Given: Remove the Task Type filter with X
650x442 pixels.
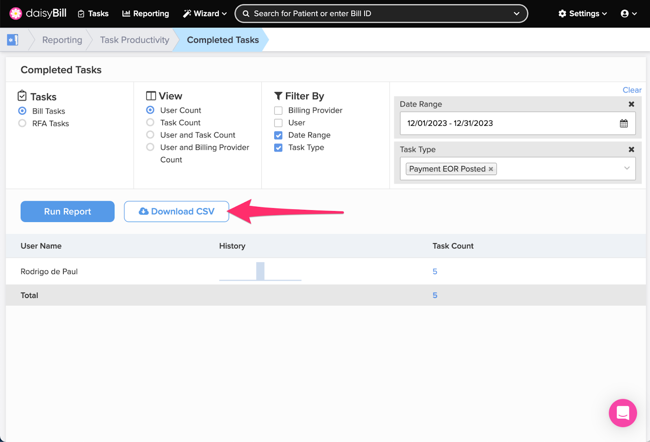Looking at the screenshot, I should 631,149.
